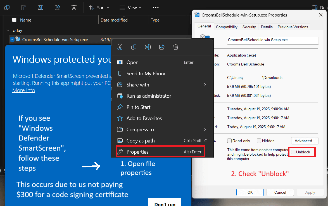Collapse the Today group
The height and width of the screenshot is (206, 328).
(7, 30)
